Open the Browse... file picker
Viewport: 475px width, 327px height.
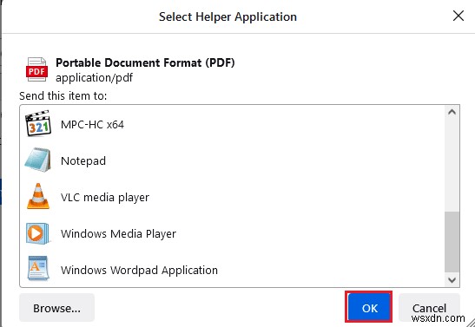click(57, 308)
